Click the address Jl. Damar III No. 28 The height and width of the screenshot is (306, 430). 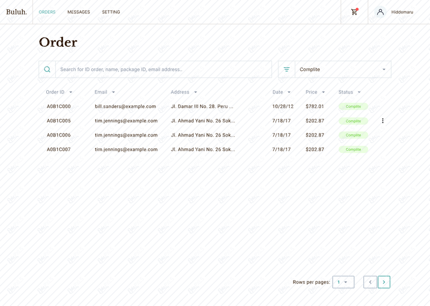tap(202, 106)
